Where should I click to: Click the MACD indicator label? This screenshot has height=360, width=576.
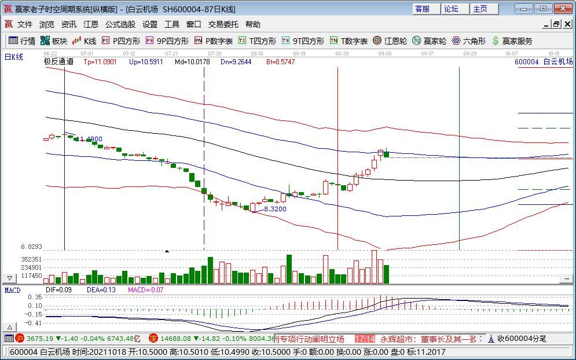tap(13, 291)
